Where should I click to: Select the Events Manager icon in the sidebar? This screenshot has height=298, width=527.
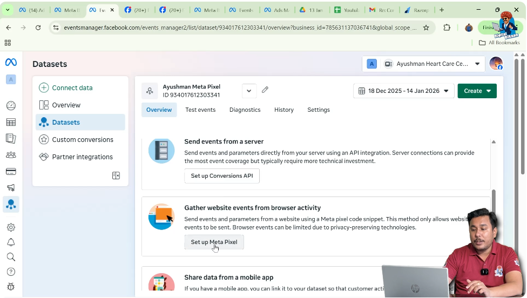[x=11, y=204]
